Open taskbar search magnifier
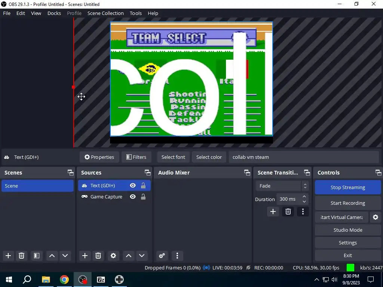 (27, 280)
